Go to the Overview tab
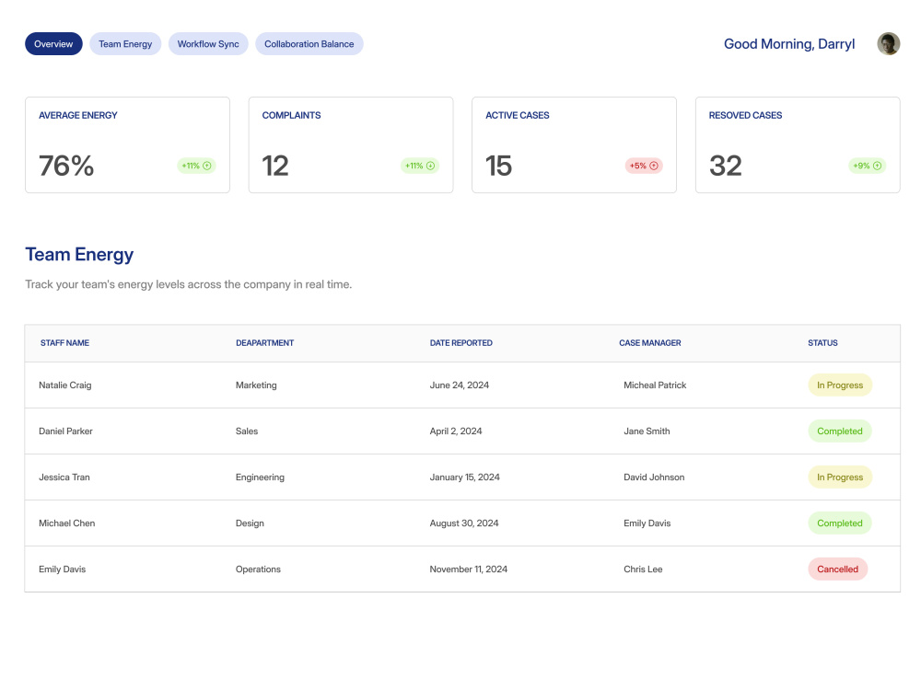Screen dimensions: 921x690 [x=53, y=44]
